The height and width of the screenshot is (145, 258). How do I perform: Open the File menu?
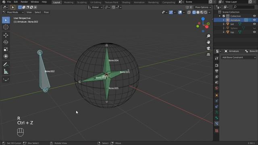pos(9,2)
